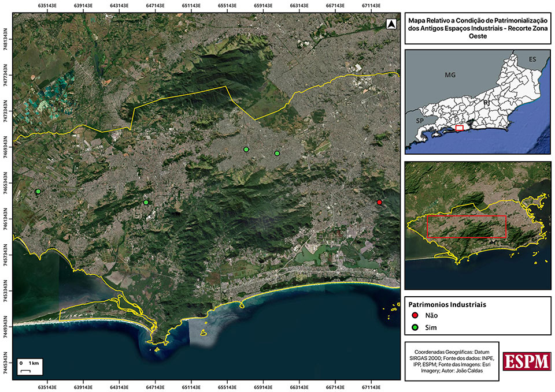The image size is (555, 392).
Task: Click the green marker closest to red marker
Action: coord(277,153)
